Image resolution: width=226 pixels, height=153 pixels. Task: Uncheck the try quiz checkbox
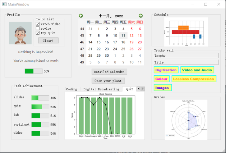(38, 33)
